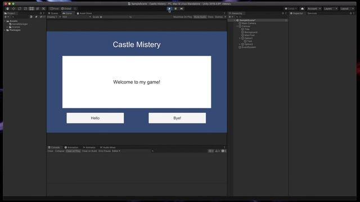Open the Console Editor dropdown
The height and width of the screenshot is (202, 360).
[x=116, y=151]
